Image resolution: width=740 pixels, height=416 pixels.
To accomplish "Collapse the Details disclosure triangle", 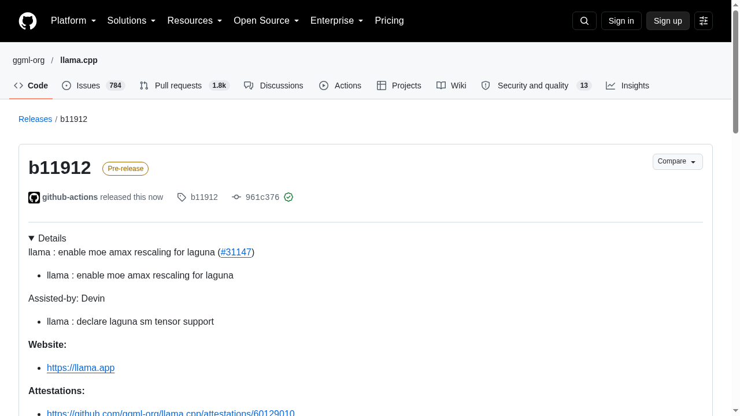I will pyautogui.click(x=32, y=239).
